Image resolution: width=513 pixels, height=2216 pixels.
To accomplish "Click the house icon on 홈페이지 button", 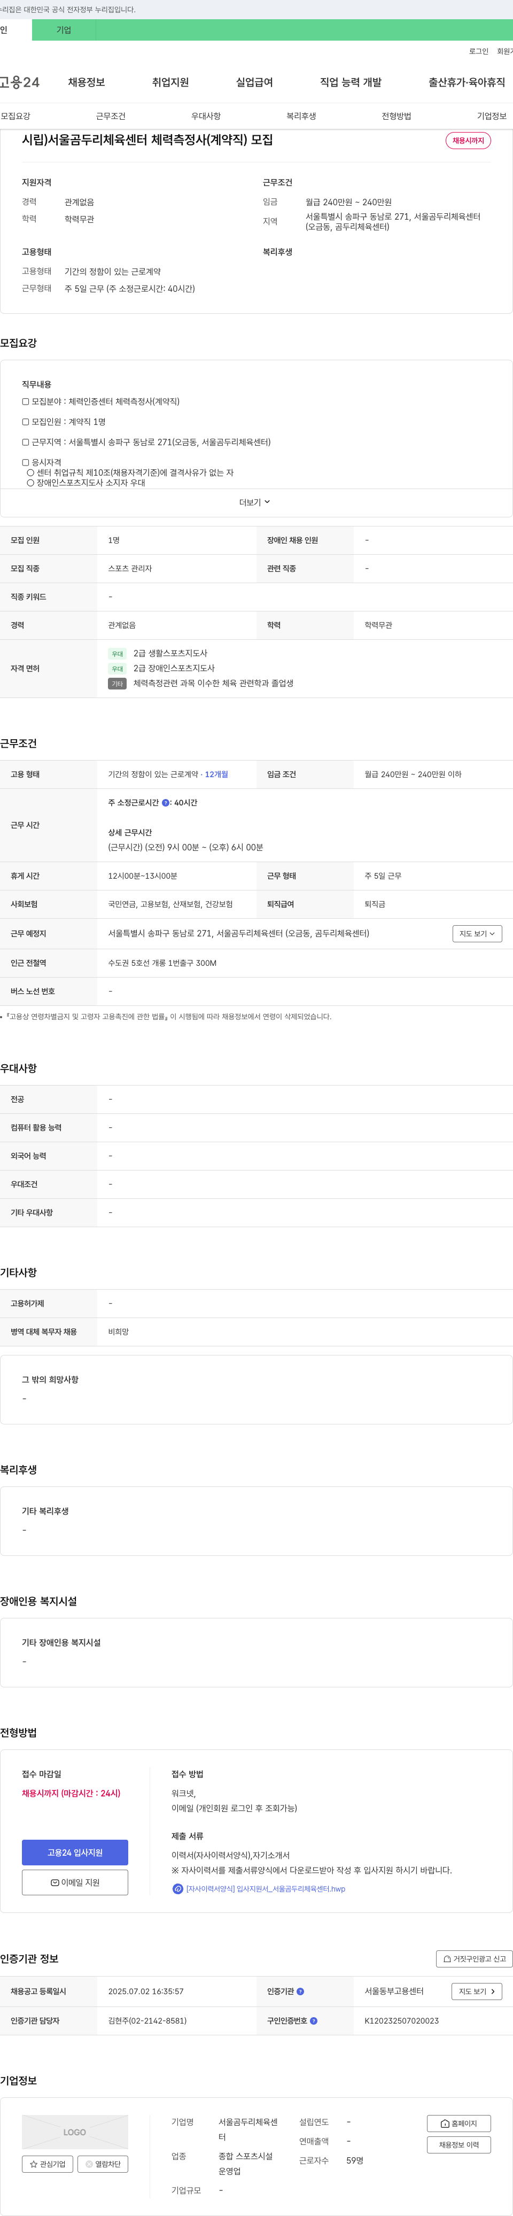I will coord(445,2123).
